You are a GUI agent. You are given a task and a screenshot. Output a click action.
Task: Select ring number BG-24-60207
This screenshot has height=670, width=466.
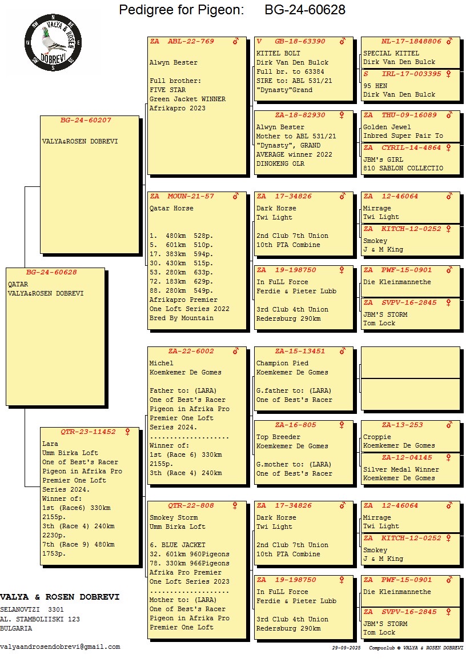[86, 121]
